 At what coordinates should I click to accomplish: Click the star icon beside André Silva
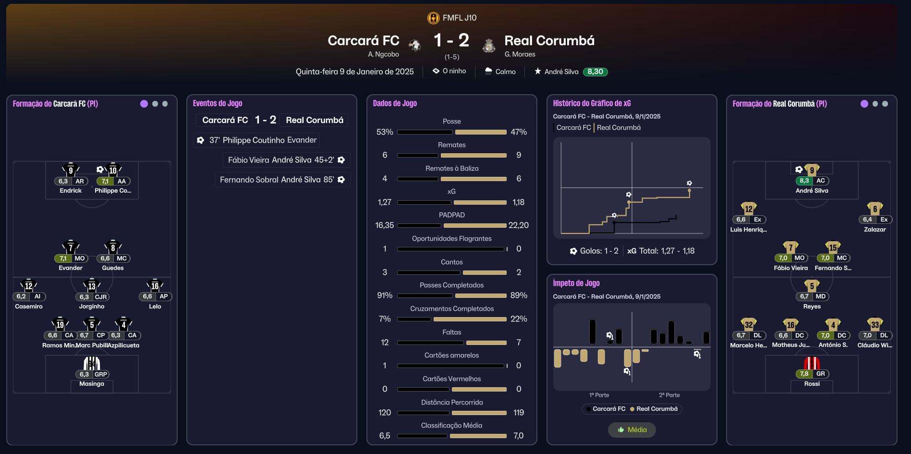pos(538,71)
